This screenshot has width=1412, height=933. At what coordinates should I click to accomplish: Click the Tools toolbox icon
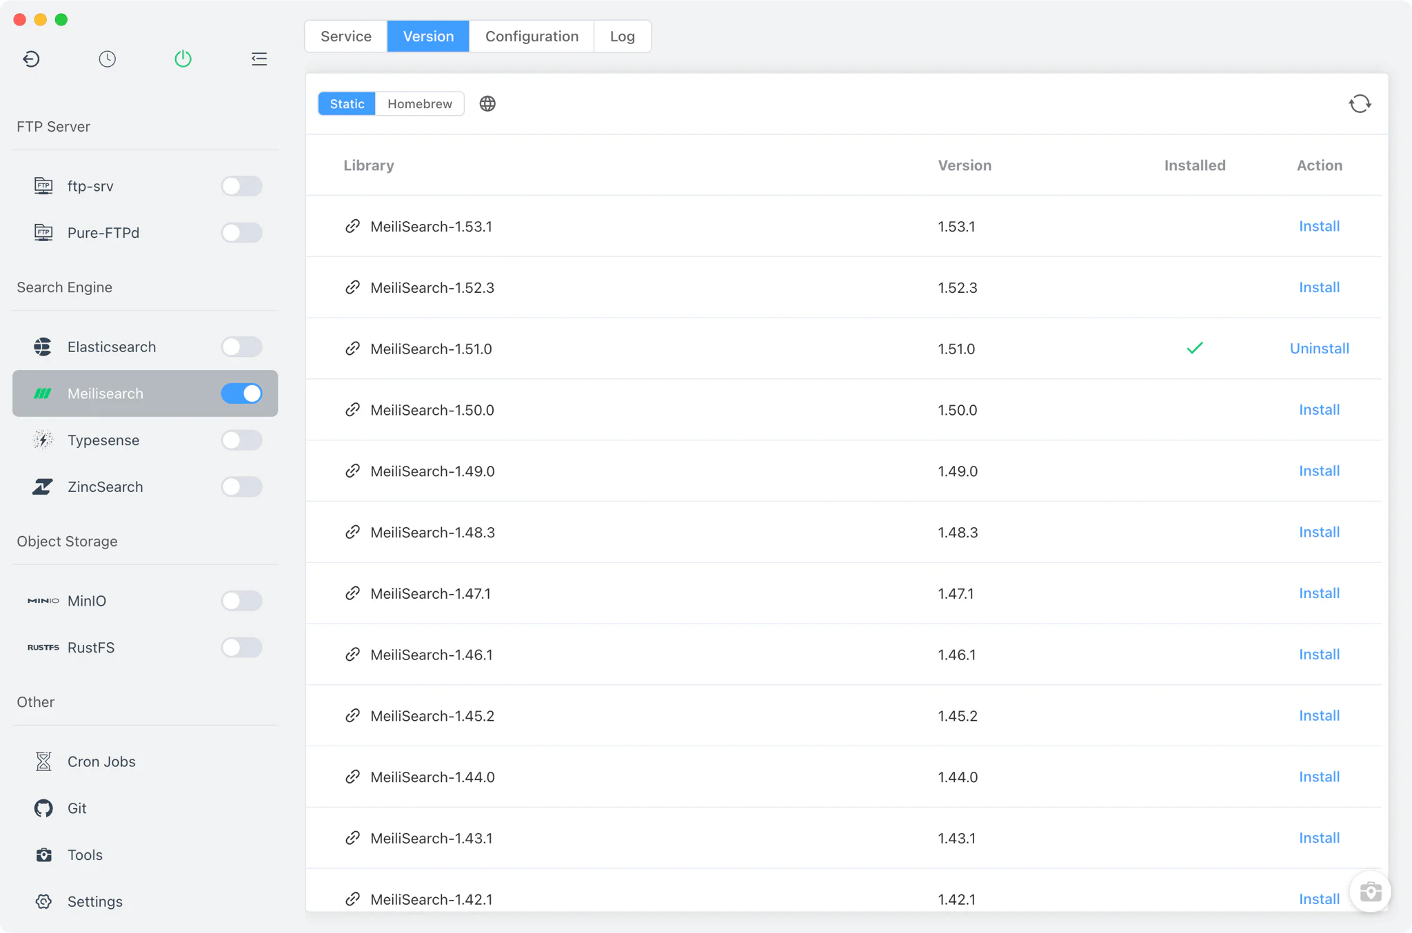pyautogui.click(x=43, y=854)
